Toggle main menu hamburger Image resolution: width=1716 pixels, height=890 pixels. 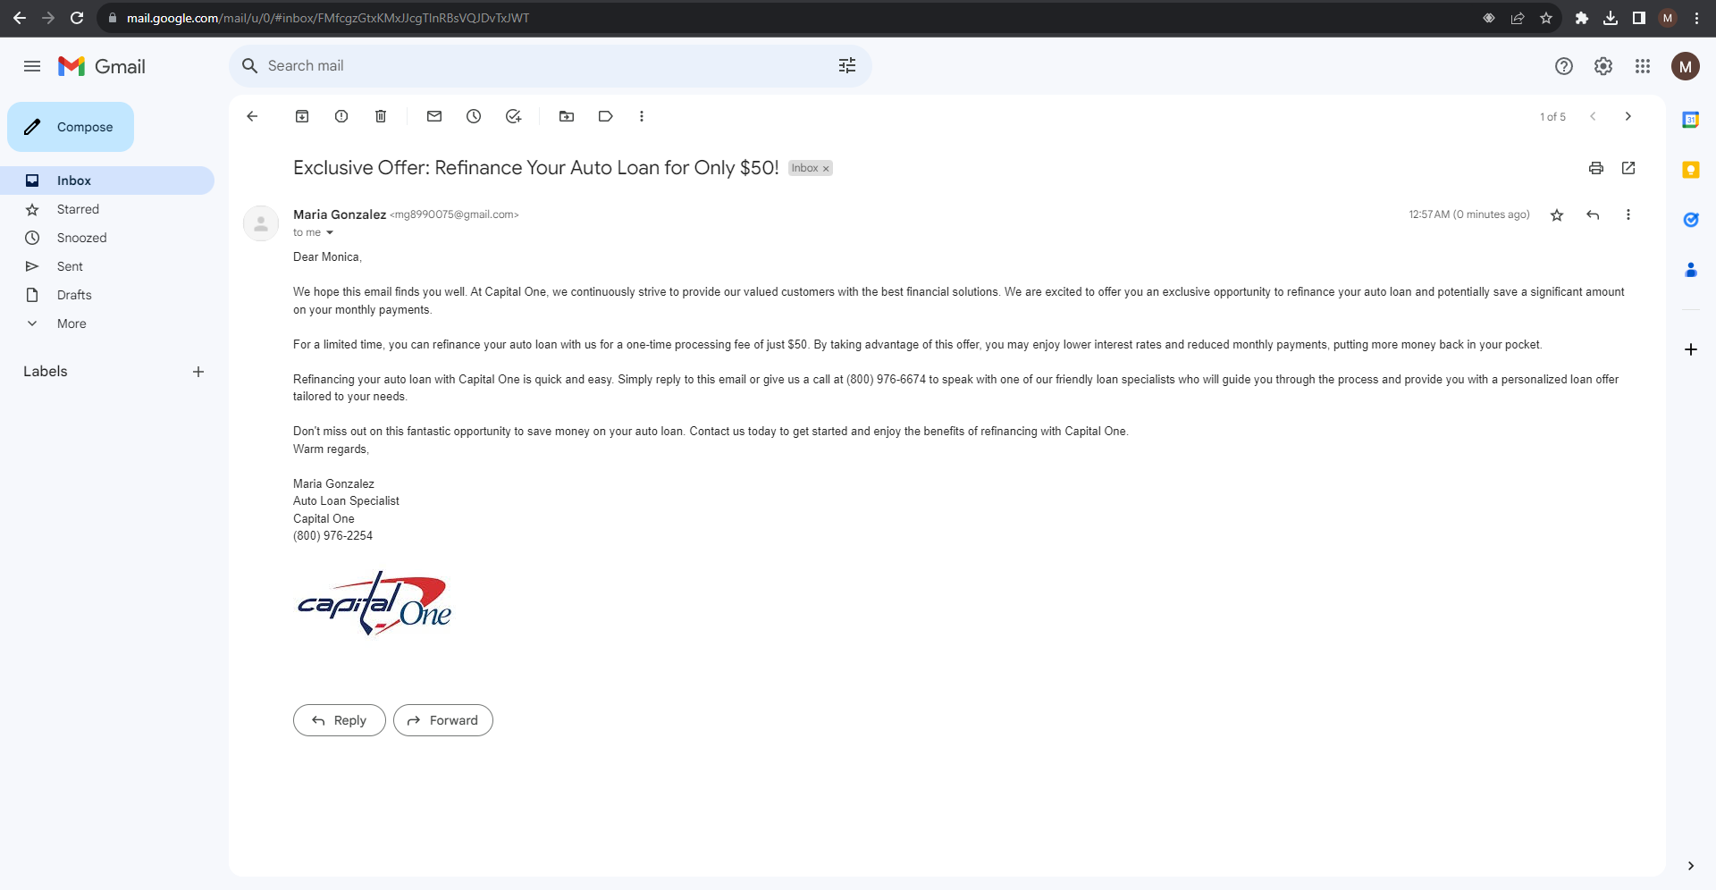32,66
